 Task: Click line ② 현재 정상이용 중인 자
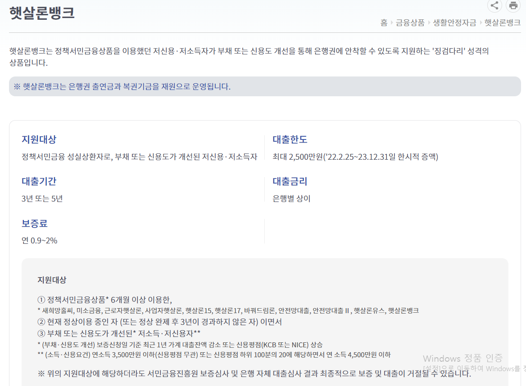coord(160,322)
